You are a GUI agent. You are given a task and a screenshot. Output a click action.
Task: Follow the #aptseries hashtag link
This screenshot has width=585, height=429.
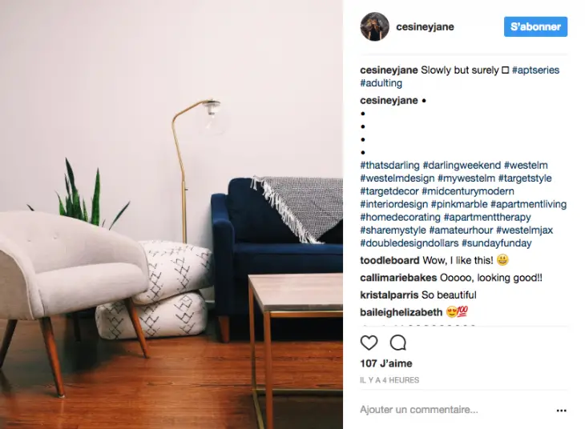[x=536, y=70]
